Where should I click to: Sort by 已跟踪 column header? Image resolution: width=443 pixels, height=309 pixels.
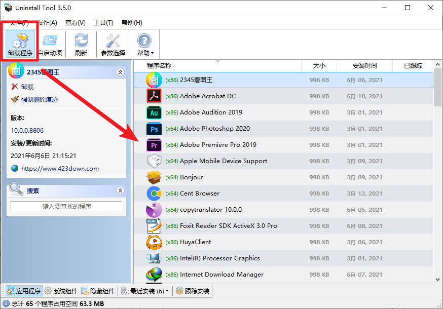coord(413,66)
